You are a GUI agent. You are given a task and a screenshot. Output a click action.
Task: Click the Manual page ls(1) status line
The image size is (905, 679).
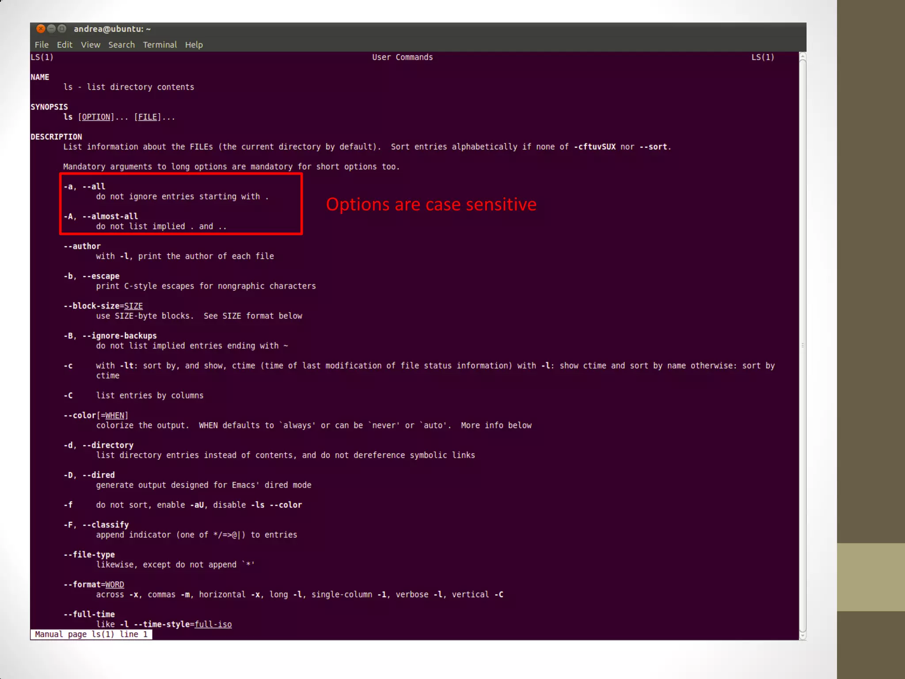[91, 634]
